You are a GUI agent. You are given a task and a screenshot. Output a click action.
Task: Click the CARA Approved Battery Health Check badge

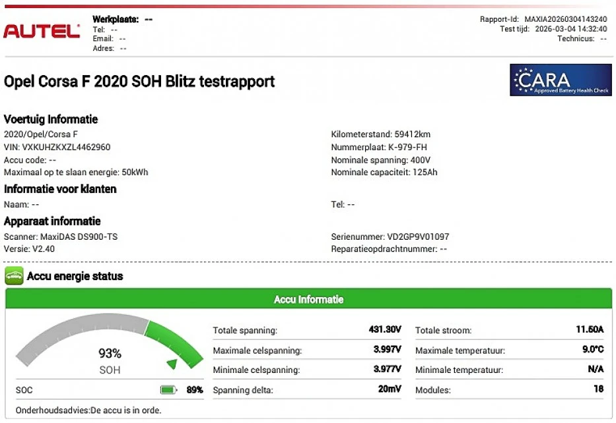(561, 80)
